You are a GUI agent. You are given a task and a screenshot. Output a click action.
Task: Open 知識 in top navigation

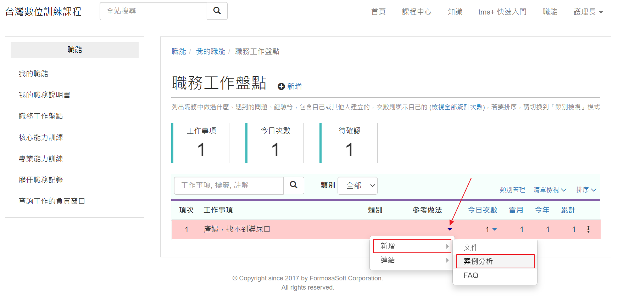pos(455,12)
